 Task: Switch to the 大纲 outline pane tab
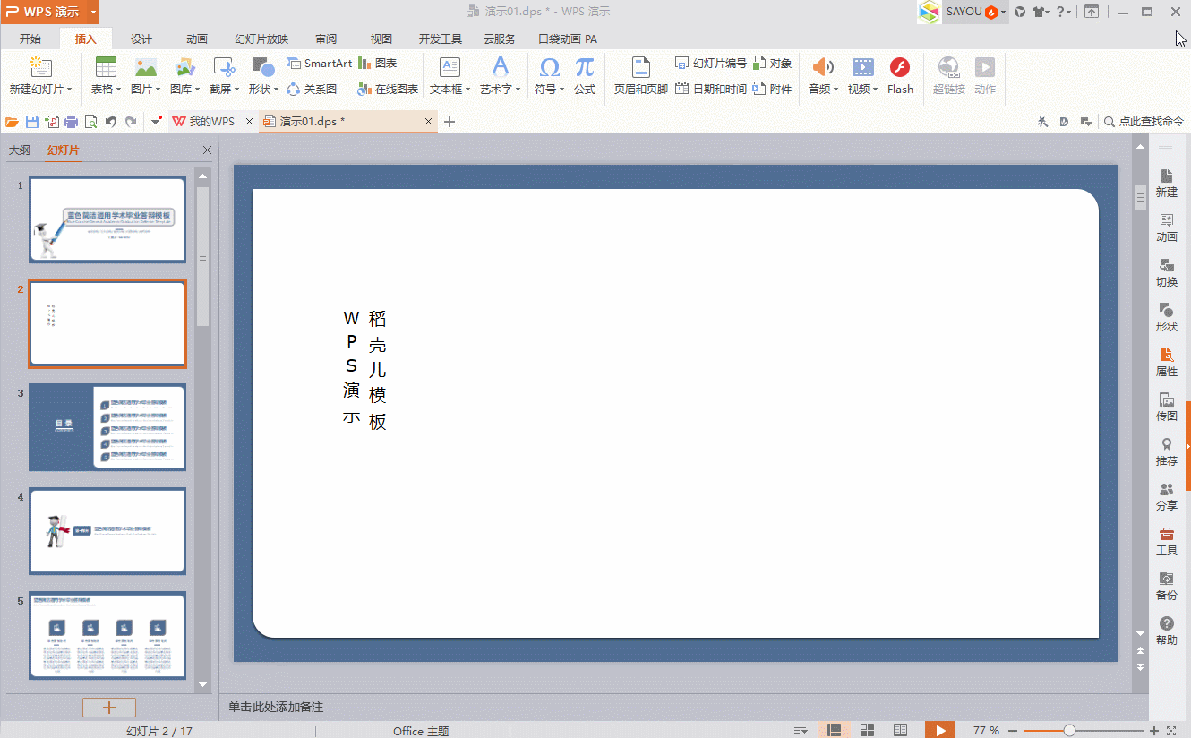tap(20, 150)
